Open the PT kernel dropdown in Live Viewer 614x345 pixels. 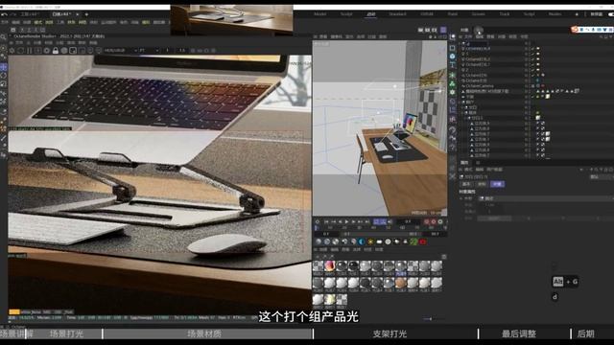click(150, 51)
